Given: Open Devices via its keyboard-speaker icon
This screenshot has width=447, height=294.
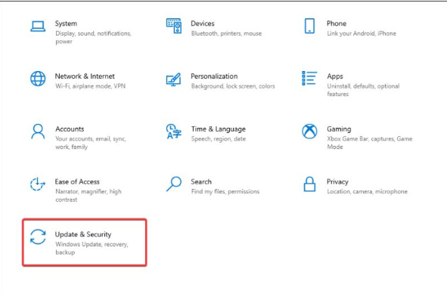Looking at the screenshot, I should coord(174,26).
